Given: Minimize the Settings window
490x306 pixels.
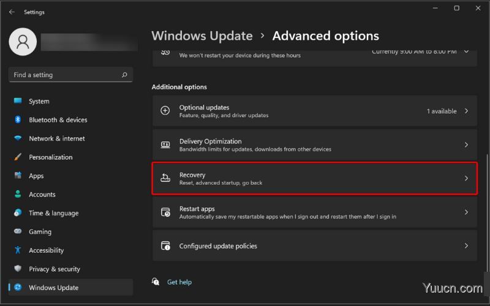Looking at the screenshot, I should coord(435,8).
